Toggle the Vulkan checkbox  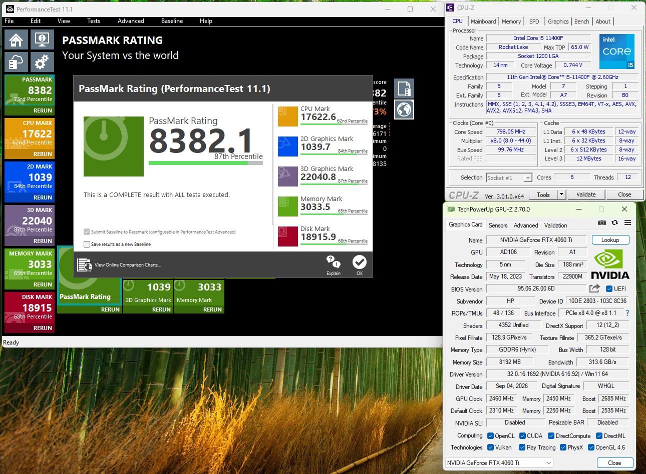point(490,447)
